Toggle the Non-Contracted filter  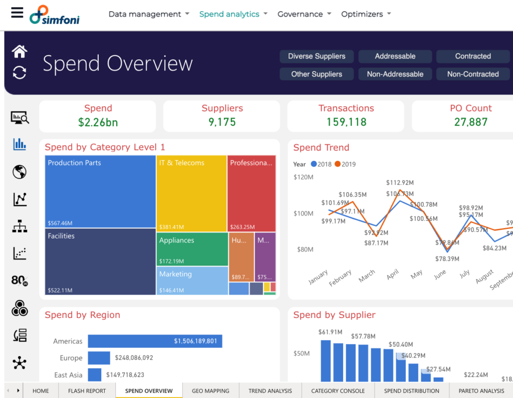pyautogui.click(x=472, y=74)
